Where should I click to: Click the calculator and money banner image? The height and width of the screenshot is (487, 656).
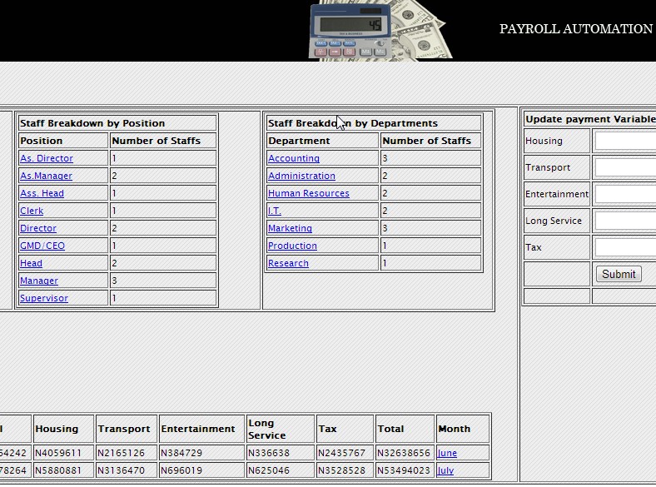coord(380,31)
